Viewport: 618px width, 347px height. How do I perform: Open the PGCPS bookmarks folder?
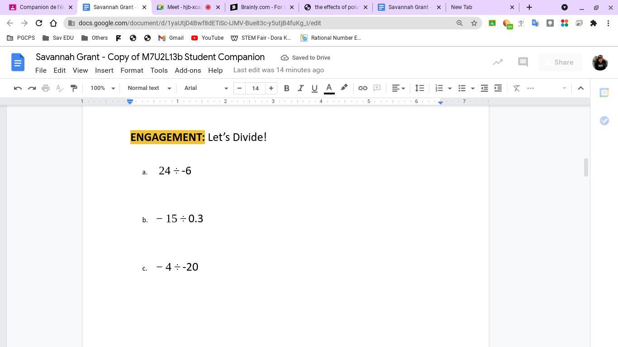point(21,38)
